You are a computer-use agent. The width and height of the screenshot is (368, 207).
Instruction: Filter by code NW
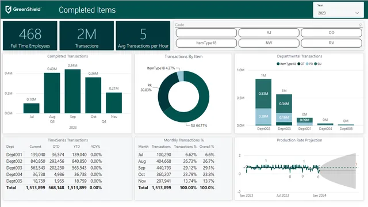pyautogui.click(x=269, y=43)
